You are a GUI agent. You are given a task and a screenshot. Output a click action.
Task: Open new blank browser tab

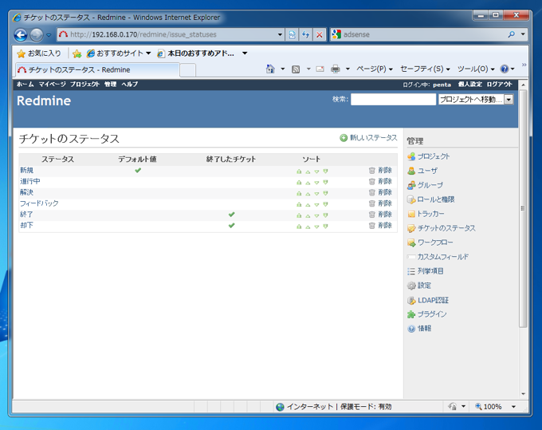187,70
